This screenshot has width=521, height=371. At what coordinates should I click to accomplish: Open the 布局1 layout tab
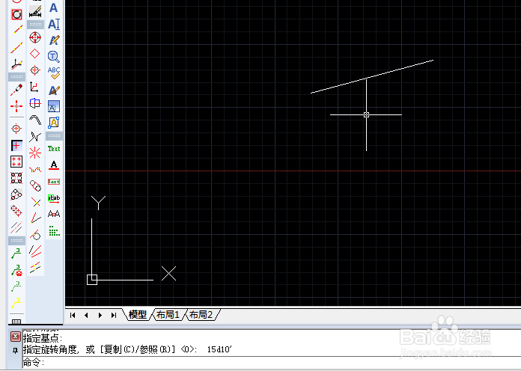tap(168, 315)
